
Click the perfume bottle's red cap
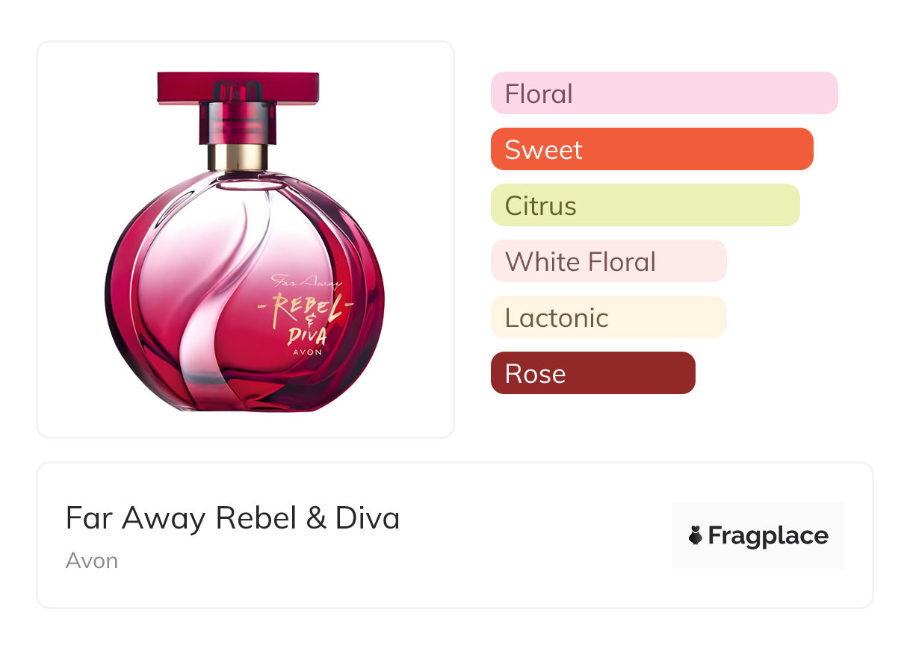[x=238, y=87]
